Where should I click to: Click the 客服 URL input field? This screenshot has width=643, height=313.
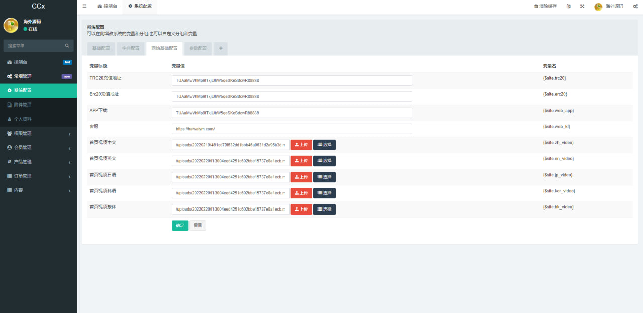point(291,129)
